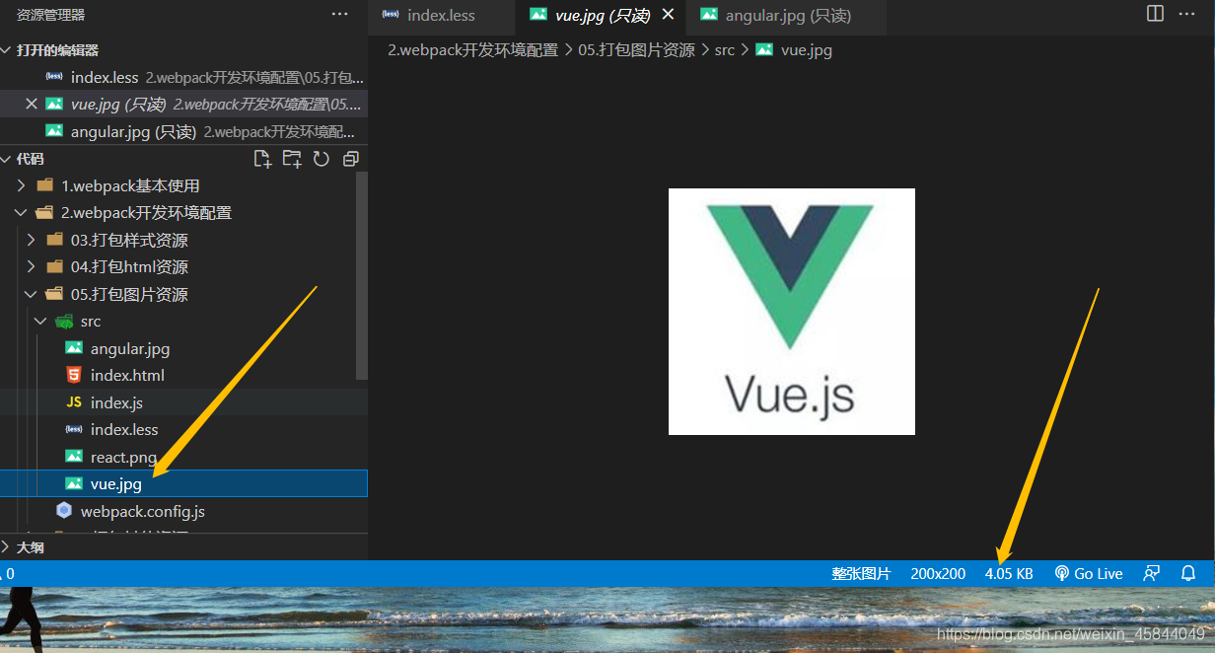Open index.js in the file tree
This screenshot has width=1215, height=653.
point(178,402)
